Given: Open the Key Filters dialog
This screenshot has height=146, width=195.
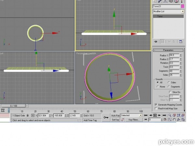Looking at the screenshot, I should click(x=134, y=120).
